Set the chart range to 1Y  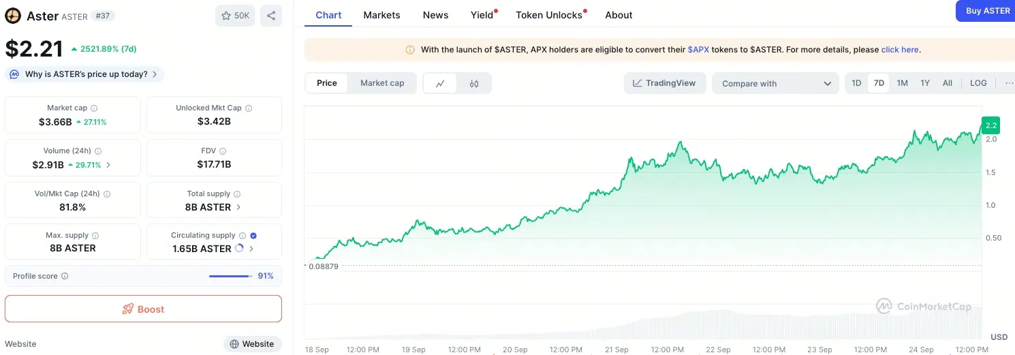point(925,83)
